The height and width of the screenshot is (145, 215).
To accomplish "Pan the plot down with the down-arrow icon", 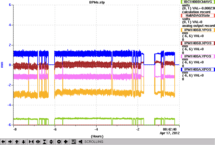I will point(23,142).
